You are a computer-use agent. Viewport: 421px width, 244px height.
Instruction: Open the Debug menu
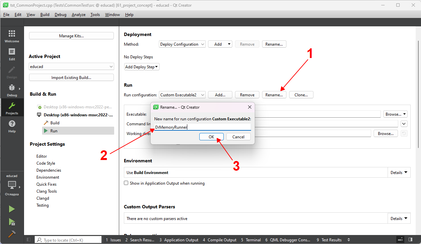point(60,14)
